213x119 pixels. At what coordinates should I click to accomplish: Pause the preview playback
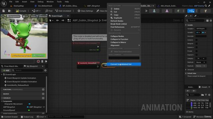42,61
